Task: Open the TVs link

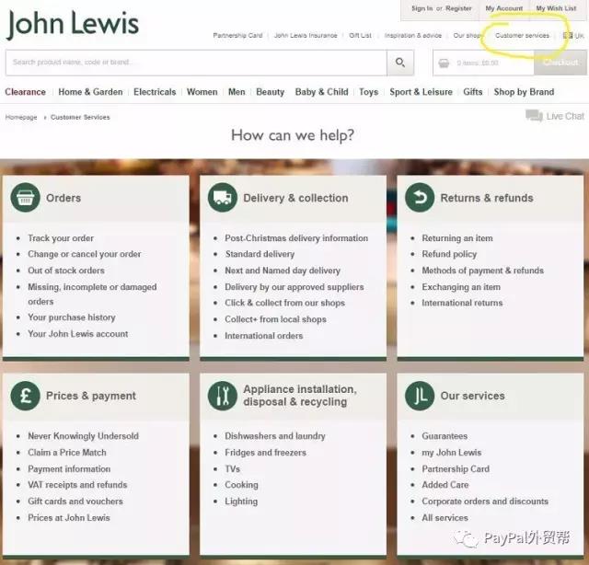Action: pos(232,468)
